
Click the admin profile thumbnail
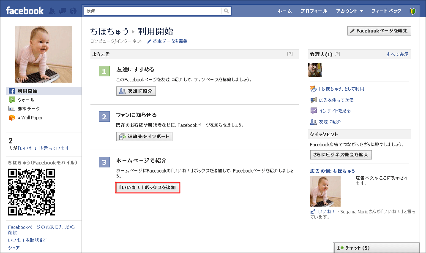tap(315, 70)
